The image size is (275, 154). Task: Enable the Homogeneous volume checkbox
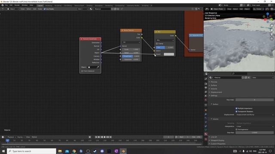click(236, 130)
